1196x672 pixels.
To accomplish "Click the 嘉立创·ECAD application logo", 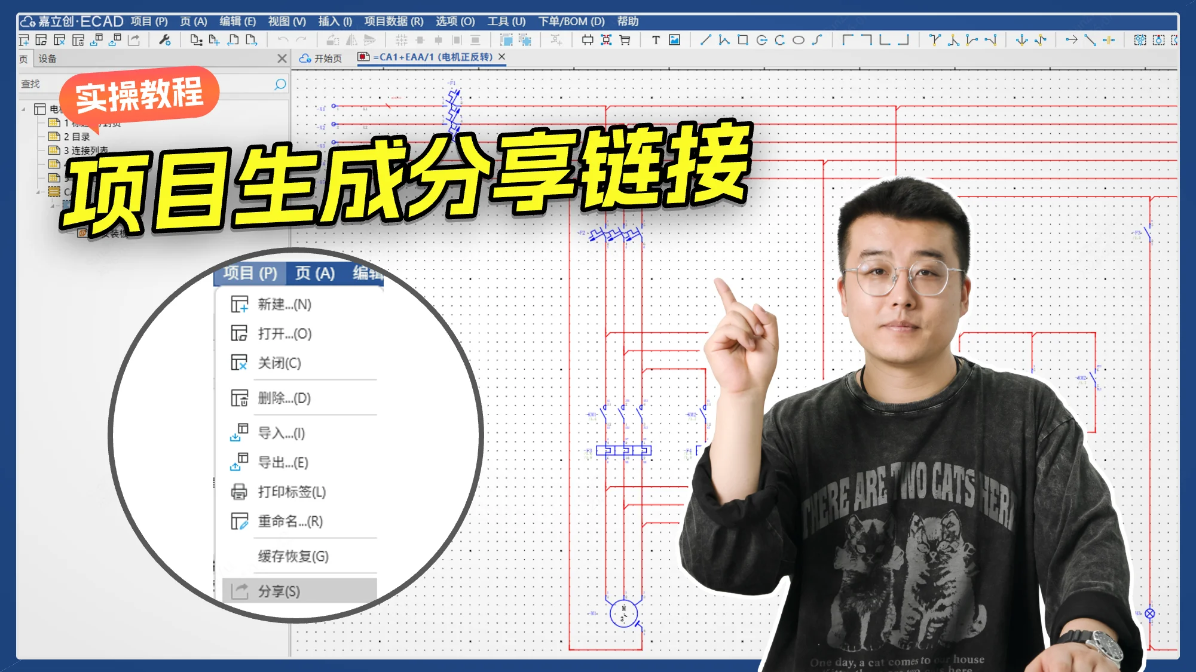I will point(72,22).
